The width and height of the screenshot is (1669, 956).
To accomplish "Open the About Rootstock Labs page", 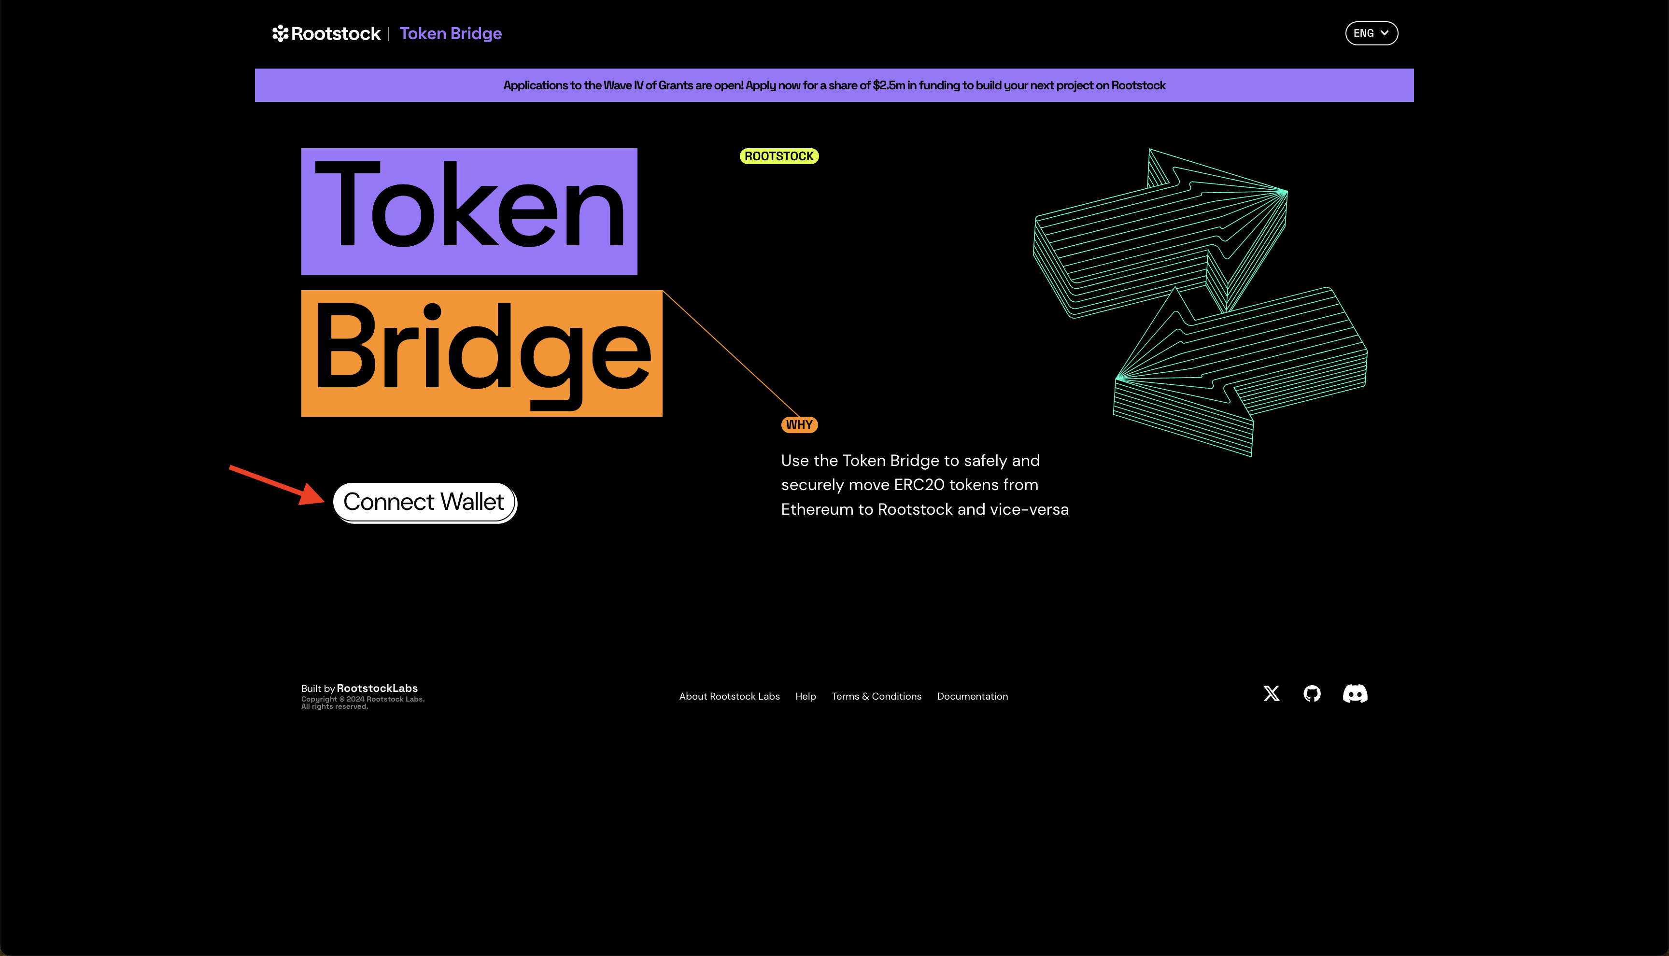I will click(x=729, y=696).
